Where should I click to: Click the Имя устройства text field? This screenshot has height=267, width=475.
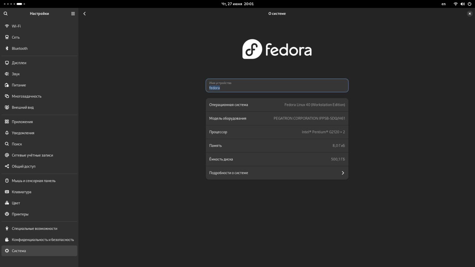click(277, 85)
